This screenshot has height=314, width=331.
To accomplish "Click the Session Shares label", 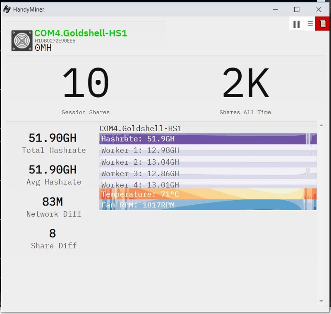I will 86,112.
